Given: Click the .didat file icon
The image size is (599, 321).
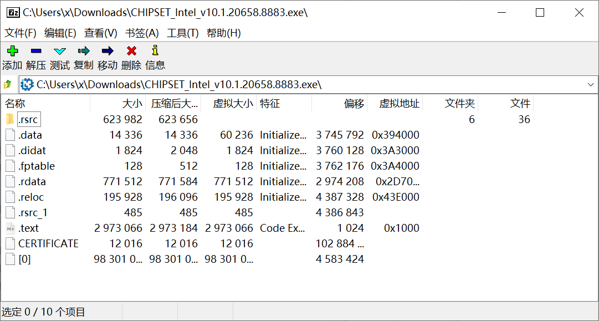Looking at the screenshot, I should click(11, 151).
